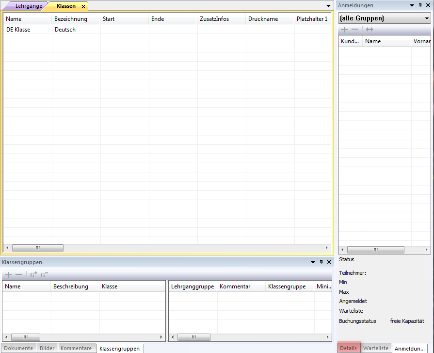Click the G- remove group icon
The width and height of the screenshot is (434, 353).
click(x=44, y=275)
